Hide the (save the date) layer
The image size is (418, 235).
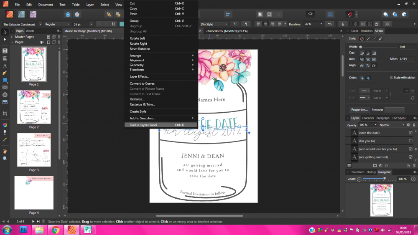click(x=410, y=133)
